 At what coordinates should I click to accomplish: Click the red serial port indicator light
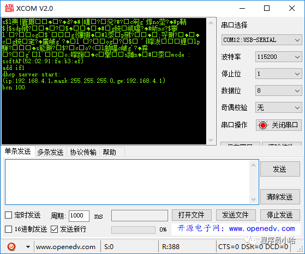pos(263,125)
